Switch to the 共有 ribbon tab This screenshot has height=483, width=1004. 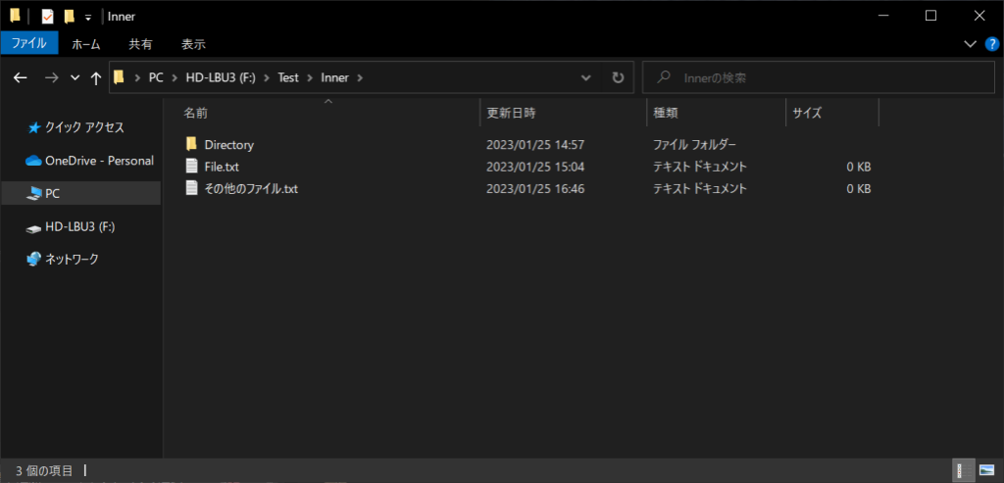140,44
